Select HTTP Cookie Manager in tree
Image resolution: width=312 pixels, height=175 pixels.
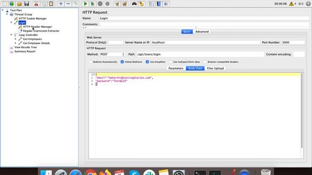(33, 18)
